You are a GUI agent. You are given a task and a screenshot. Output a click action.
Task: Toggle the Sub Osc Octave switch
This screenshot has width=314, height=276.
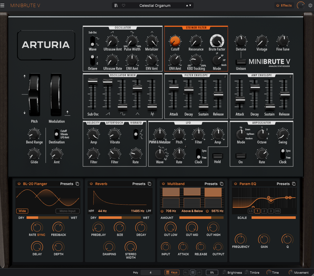92,60
